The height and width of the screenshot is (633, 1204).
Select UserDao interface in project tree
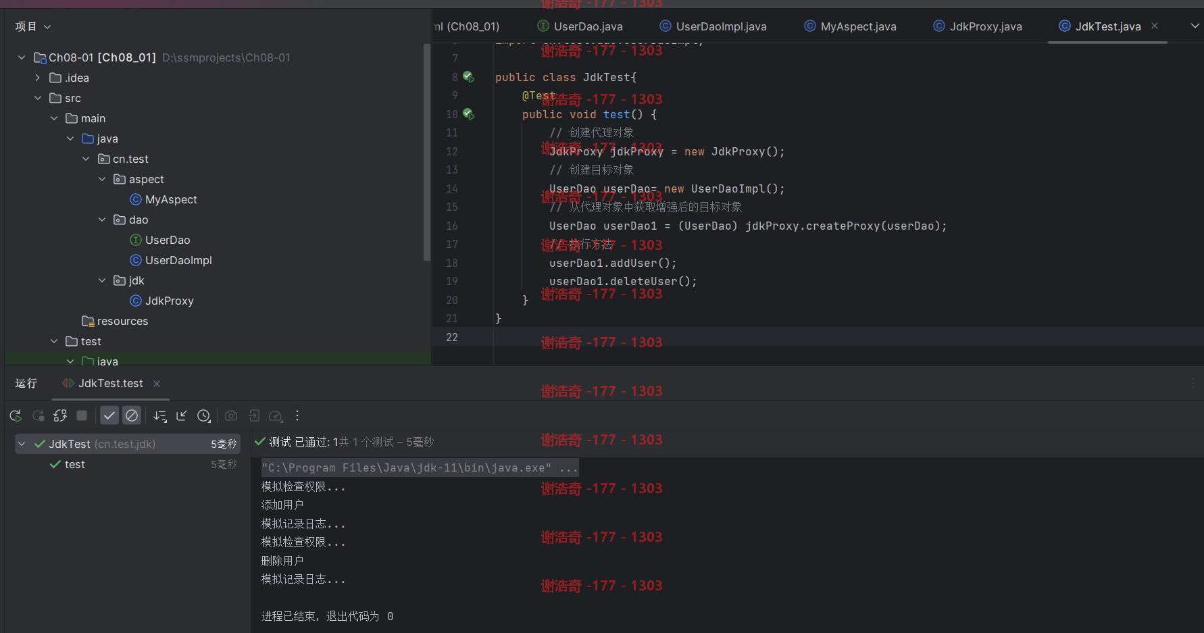168,240
